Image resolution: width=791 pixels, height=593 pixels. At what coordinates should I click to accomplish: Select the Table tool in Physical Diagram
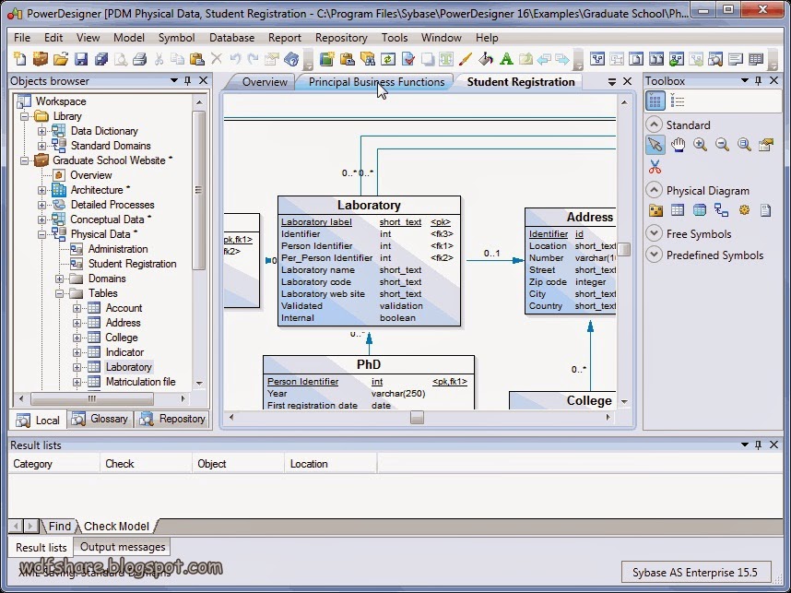[678, 210]
